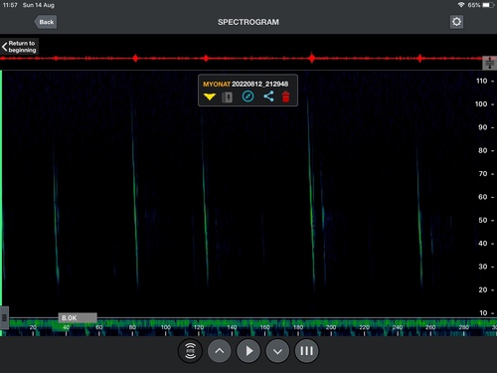The width and height of the screenshot is (497, 373).
Task: Click the red waveform pulse near 80 ms
Action: click(x=135, y=59)
